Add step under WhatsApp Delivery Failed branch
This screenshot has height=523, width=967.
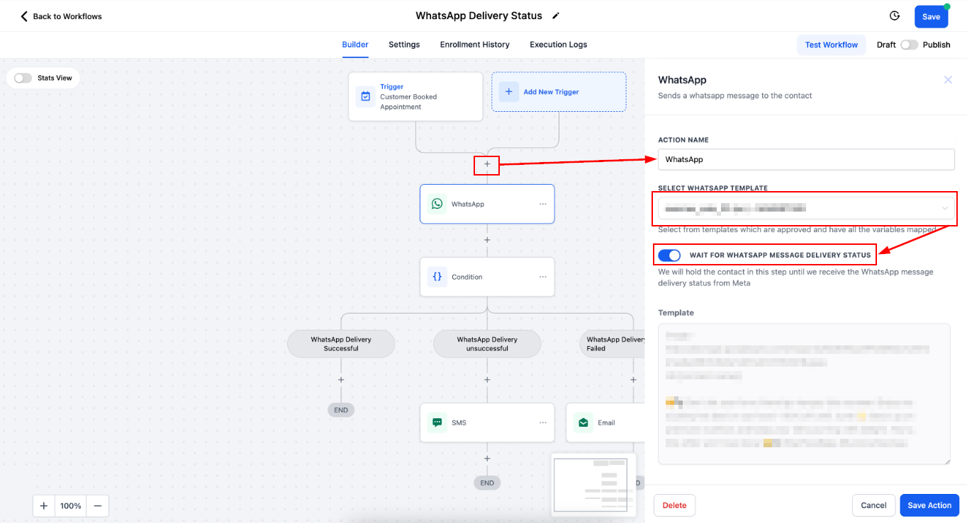click(633, 380)
